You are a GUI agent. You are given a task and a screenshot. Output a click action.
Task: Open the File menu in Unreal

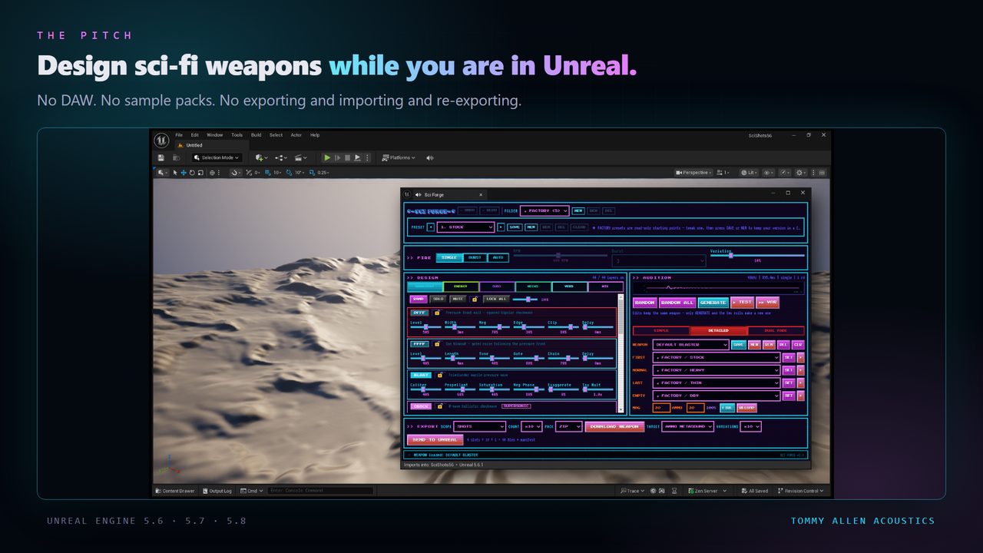pos(179,135)
